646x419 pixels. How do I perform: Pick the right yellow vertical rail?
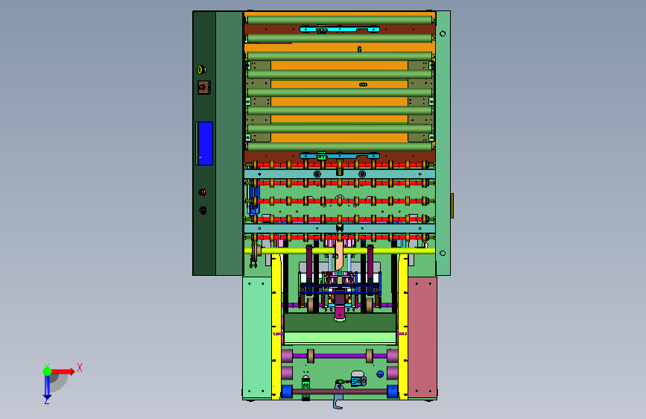[x=403, y=327]
